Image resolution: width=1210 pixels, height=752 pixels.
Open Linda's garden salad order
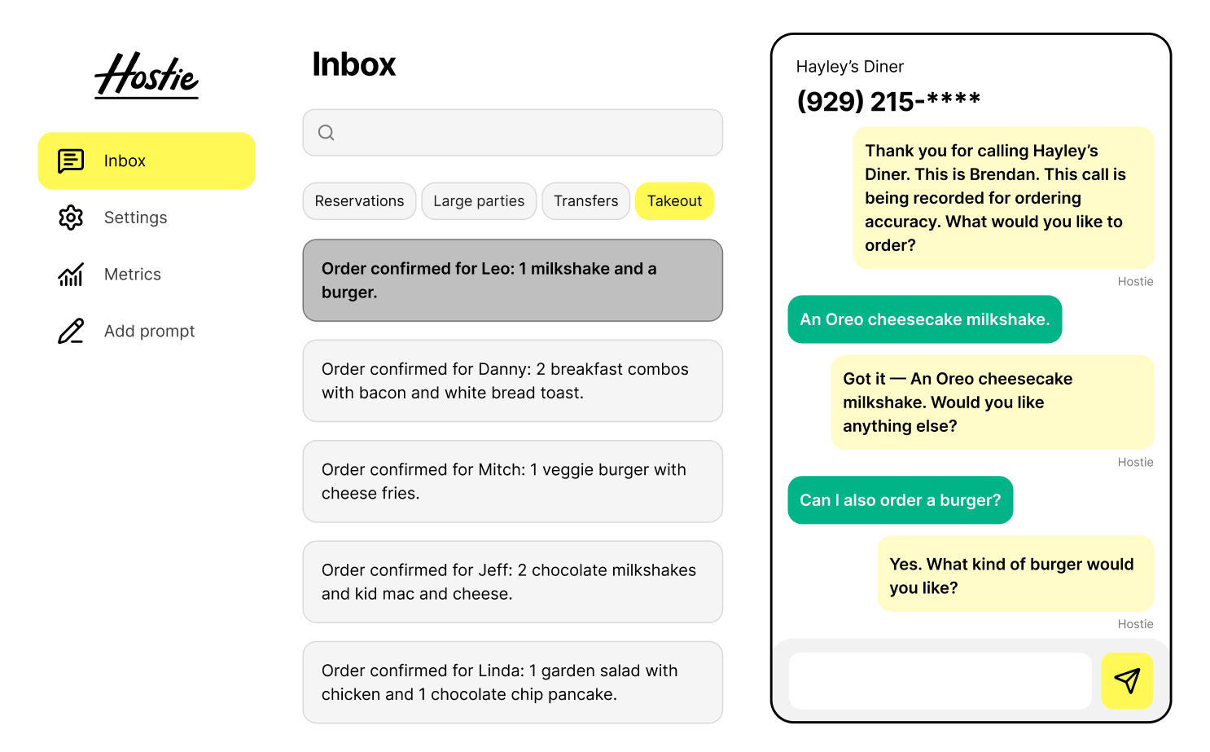(x=513, y=682)
